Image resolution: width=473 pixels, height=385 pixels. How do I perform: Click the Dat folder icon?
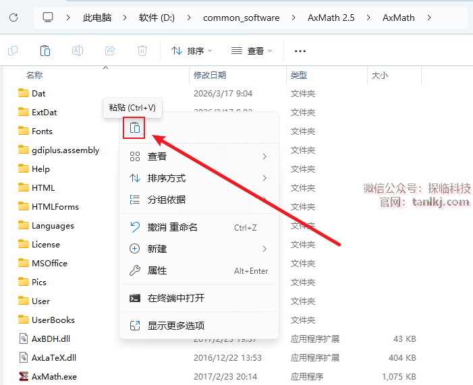tap(23, 93)
